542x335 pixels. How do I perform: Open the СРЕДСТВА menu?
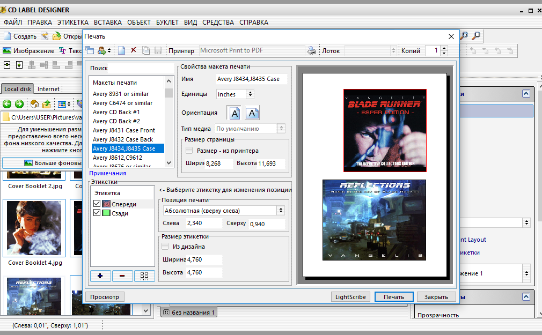point(218,22)
